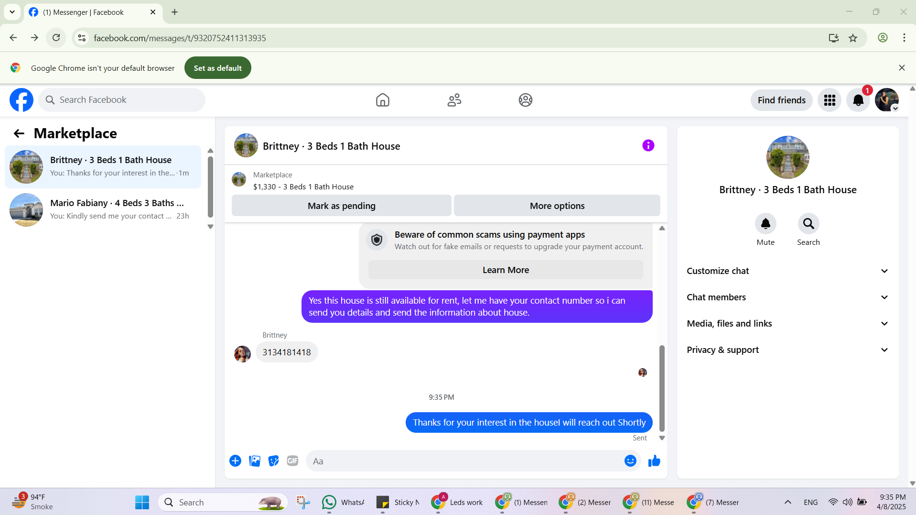Open Leds work Chrome window in taskbar

[x=457, y=502]
